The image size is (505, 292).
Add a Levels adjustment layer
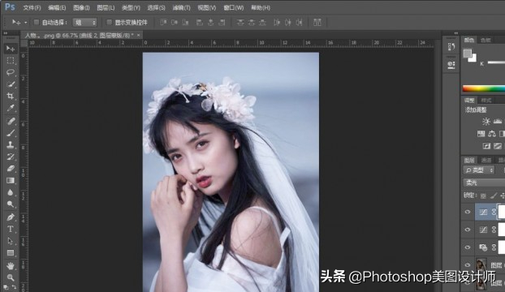tap(498, 121)
